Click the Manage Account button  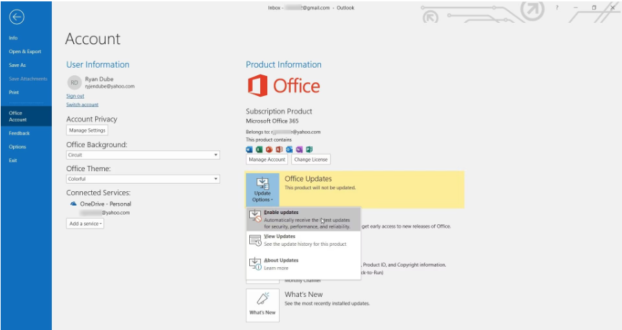(266, 159)
